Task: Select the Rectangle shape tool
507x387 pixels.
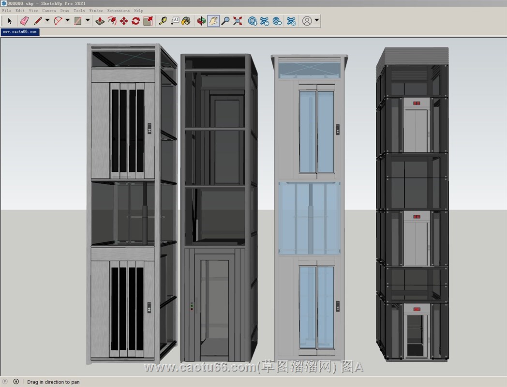Action: pyautogui.click(x=78, y=21)
